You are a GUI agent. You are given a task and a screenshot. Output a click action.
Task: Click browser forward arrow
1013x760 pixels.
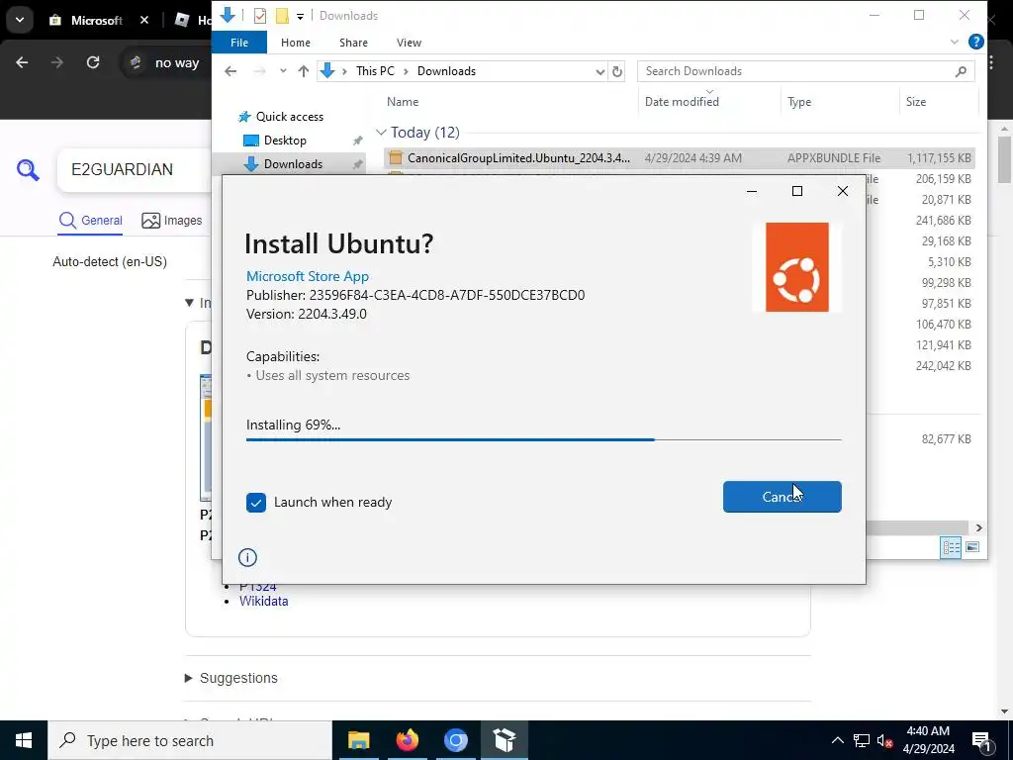click(x=57, y=62)
